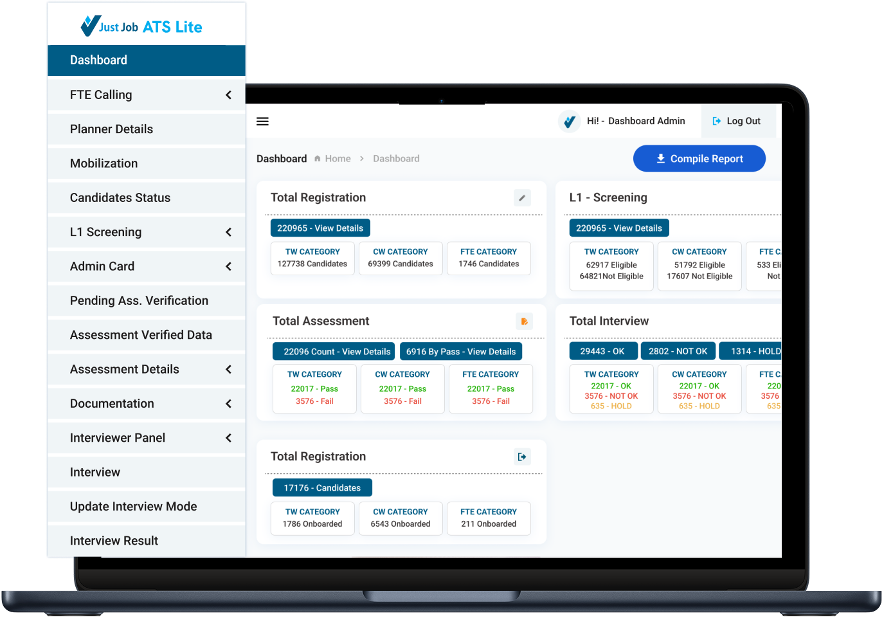Expand the L1 Screening sidebar chevron
The image size is (884, 618).
tap(228, 232)
